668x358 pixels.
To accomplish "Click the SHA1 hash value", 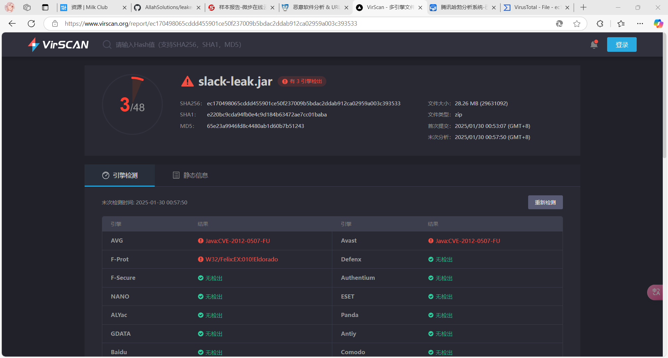I will [267, 115].
